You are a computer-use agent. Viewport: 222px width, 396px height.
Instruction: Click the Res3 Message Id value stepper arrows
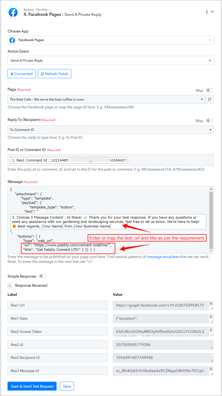coord(211,369)
